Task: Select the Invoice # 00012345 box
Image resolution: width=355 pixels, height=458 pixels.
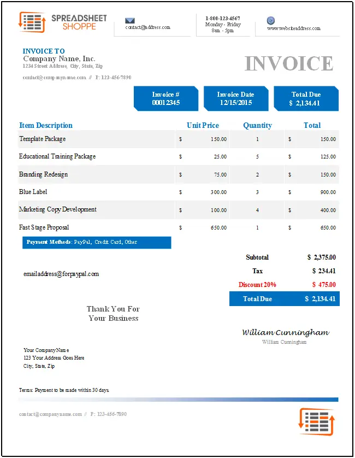Action: (166, 98)
